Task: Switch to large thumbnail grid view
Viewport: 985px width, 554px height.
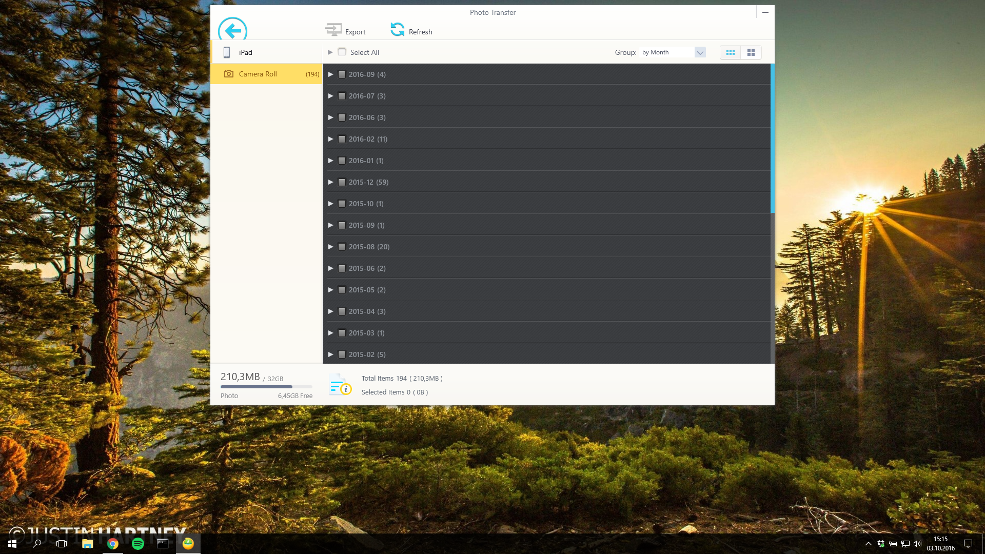Action: (751, 52)
